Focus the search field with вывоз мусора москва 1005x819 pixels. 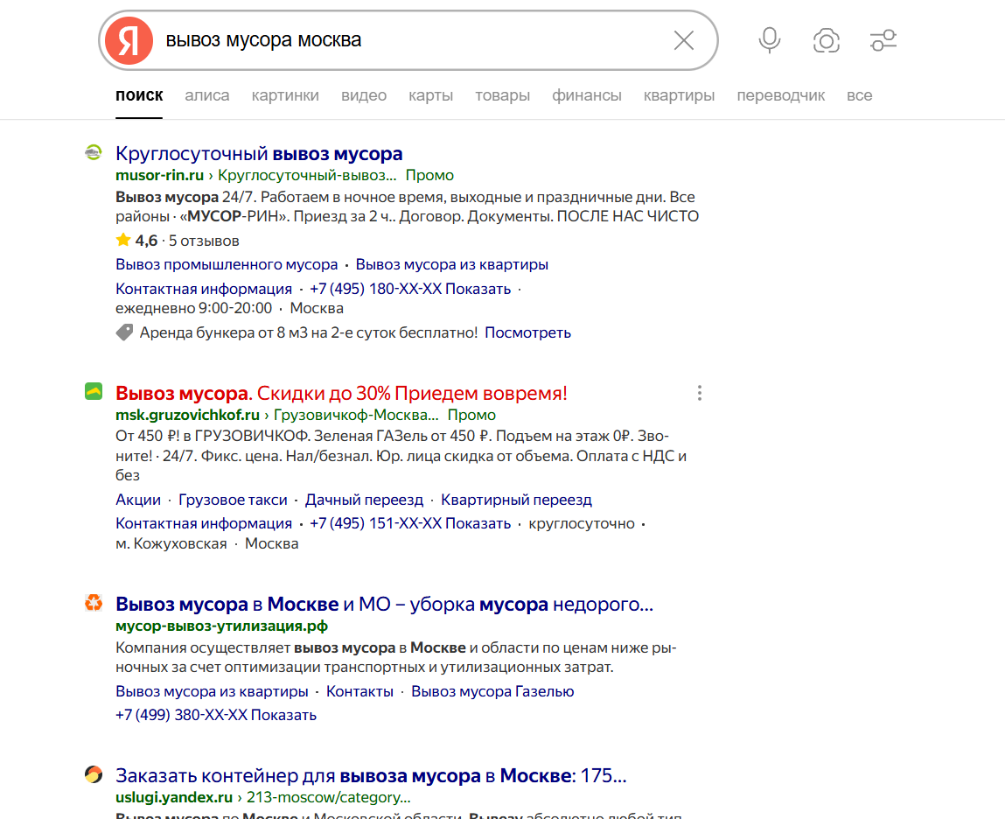(x=410, y=40)
